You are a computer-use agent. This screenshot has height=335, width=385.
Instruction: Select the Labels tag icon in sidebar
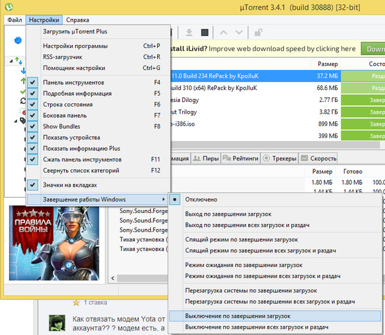pyautogui.click(x=23, y=121)
